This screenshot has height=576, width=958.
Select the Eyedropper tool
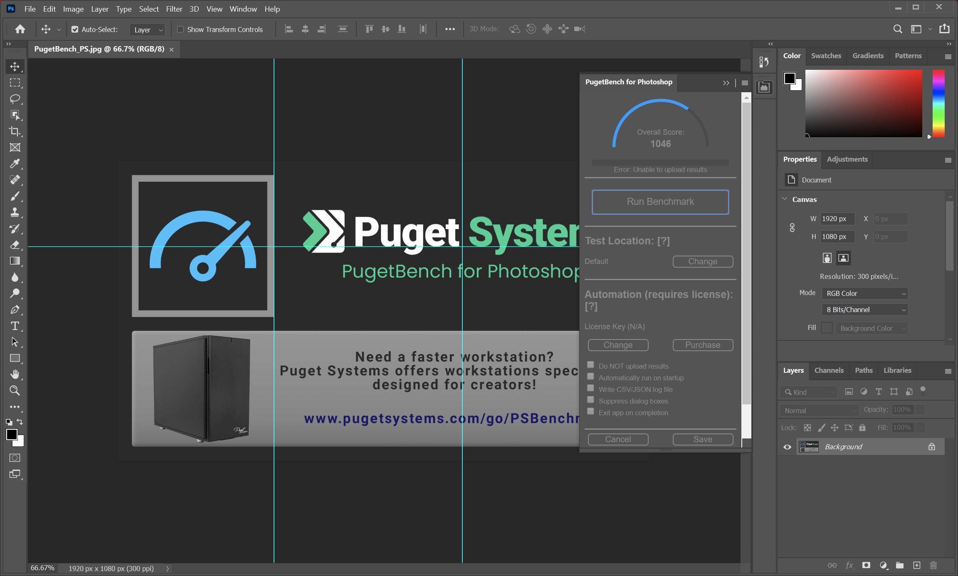[15, 164]
